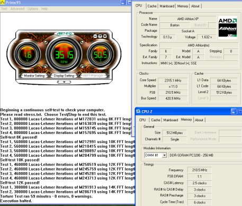242x206 pixels.
Task: Click the L1 Code '64 KBytes' value
Action: pyautogui.click(x=224, y=86)
